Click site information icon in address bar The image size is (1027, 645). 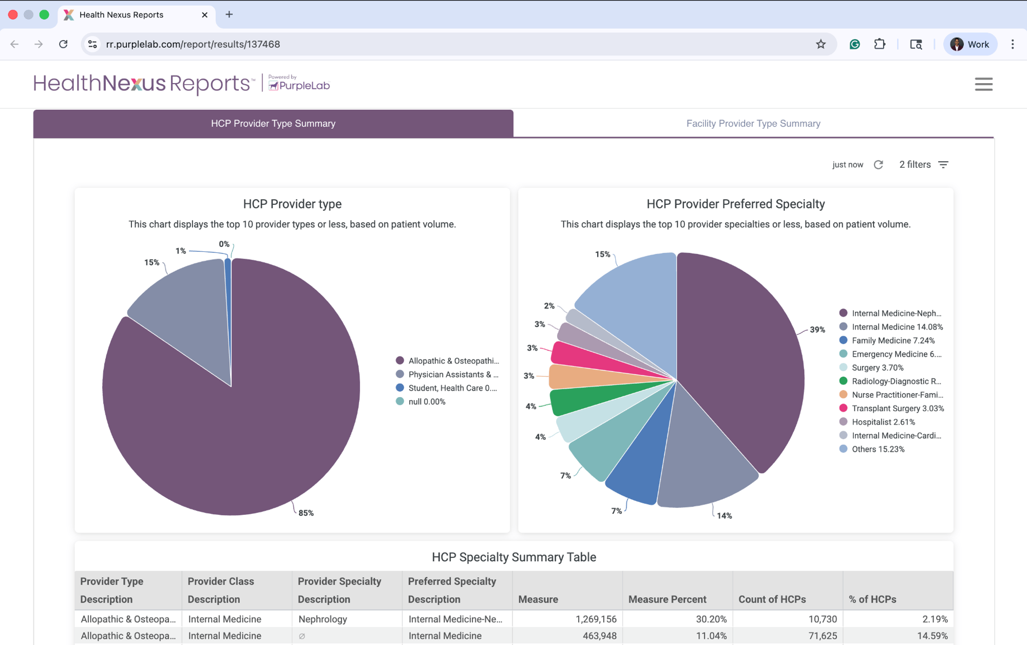(93, 44)
